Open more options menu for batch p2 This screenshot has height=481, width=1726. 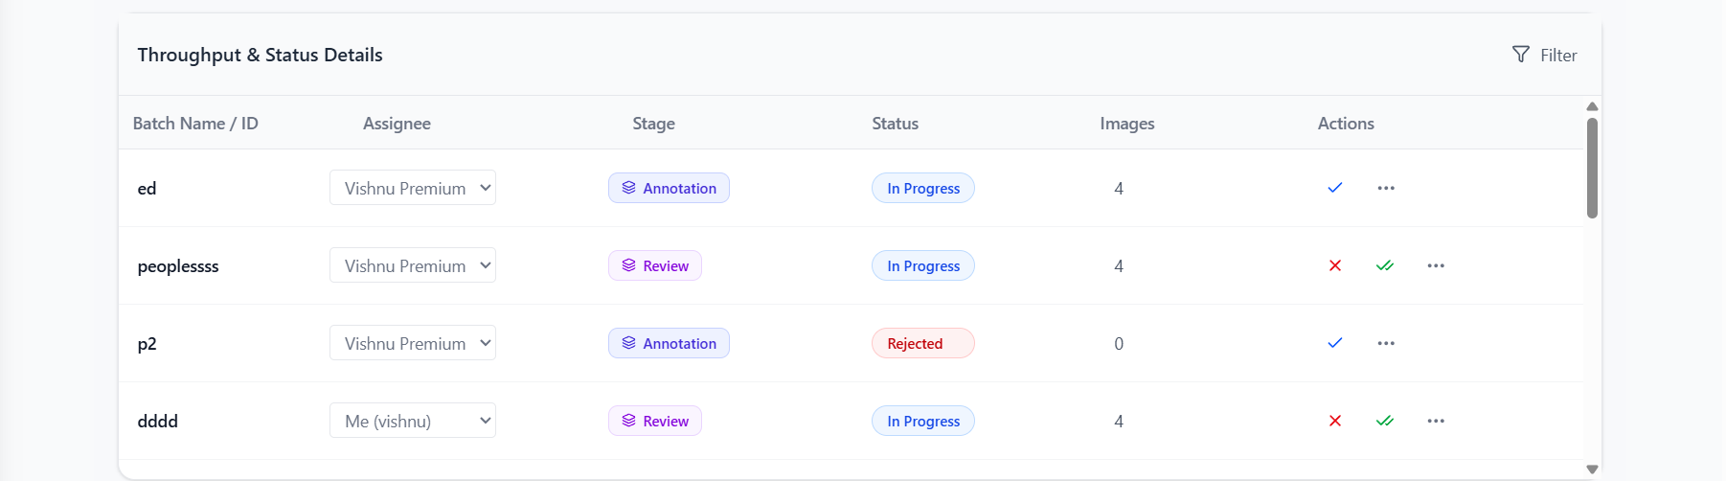pos(1386,343)
